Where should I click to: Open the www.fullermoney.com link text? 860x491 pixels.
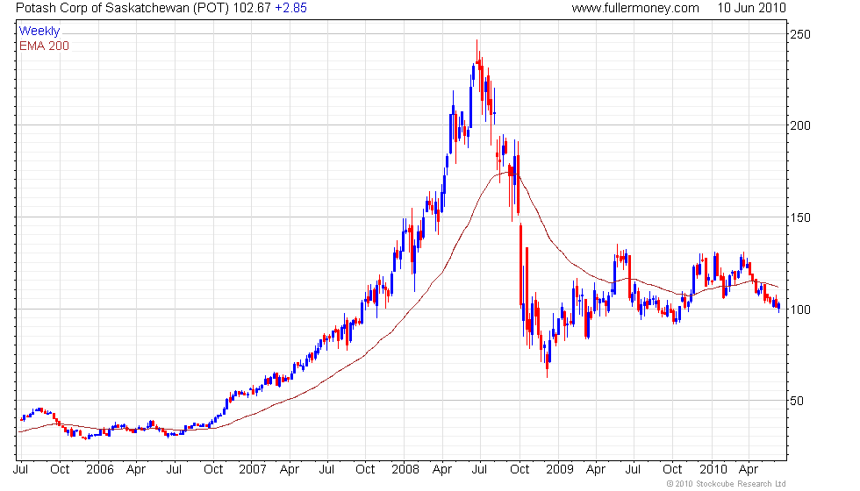tap(635, 8)
